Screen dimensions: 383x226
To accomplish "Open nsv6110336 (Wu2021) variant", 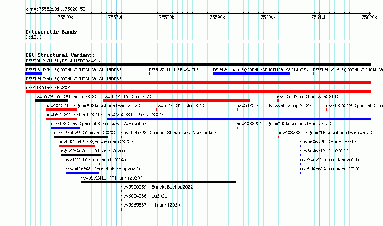I will point(180,105).
